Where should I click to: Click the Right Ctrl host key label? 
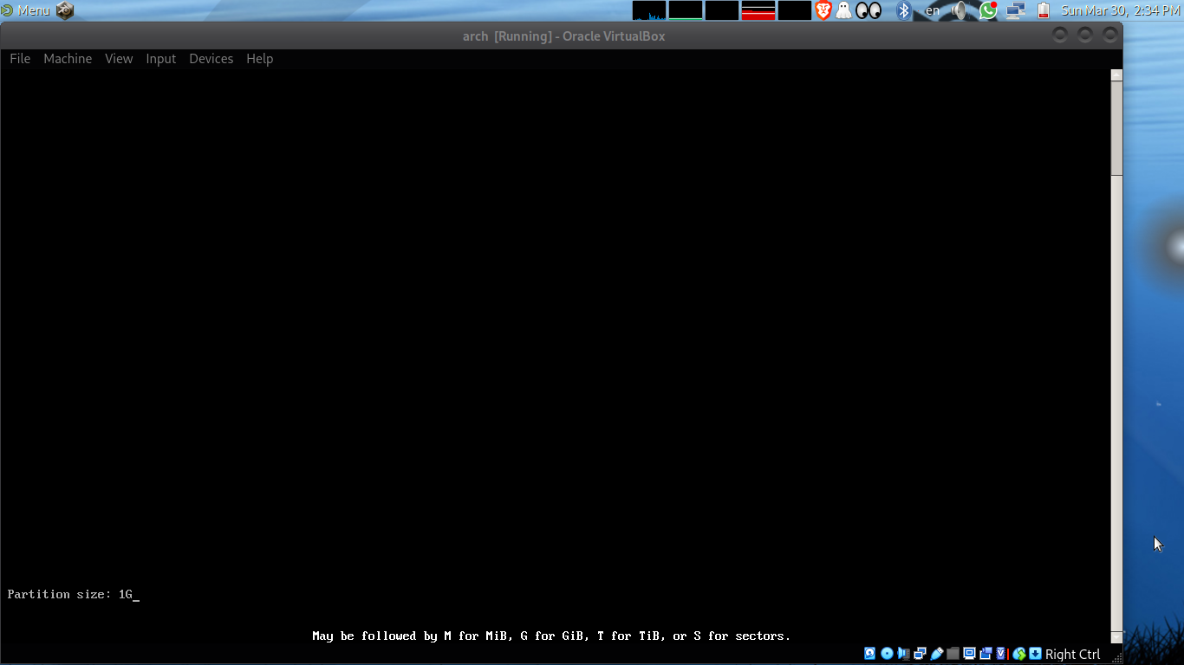coord(1073,654)
